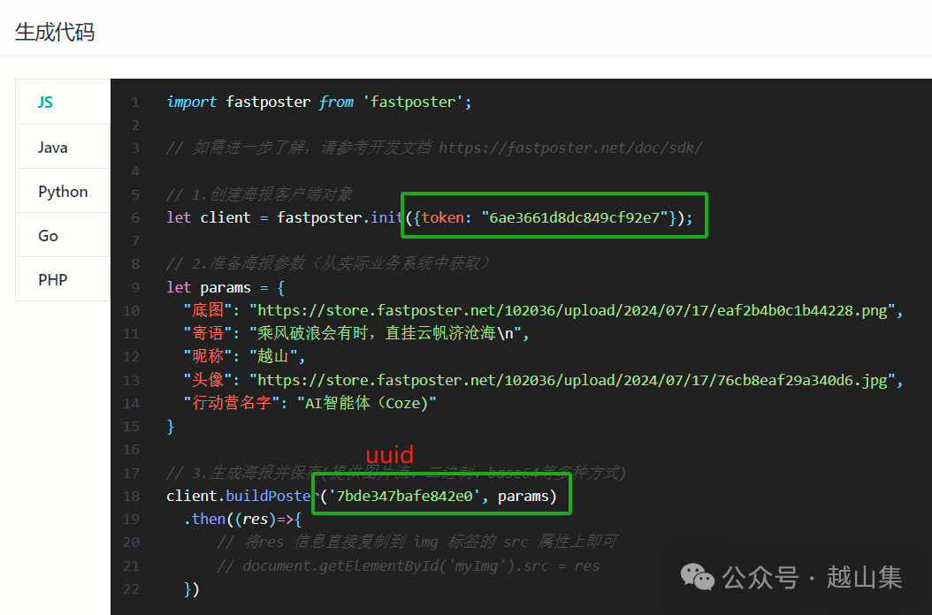
Task: Click the fastposter.net/doc/sdk URL comment
Action: pos(570,148)
